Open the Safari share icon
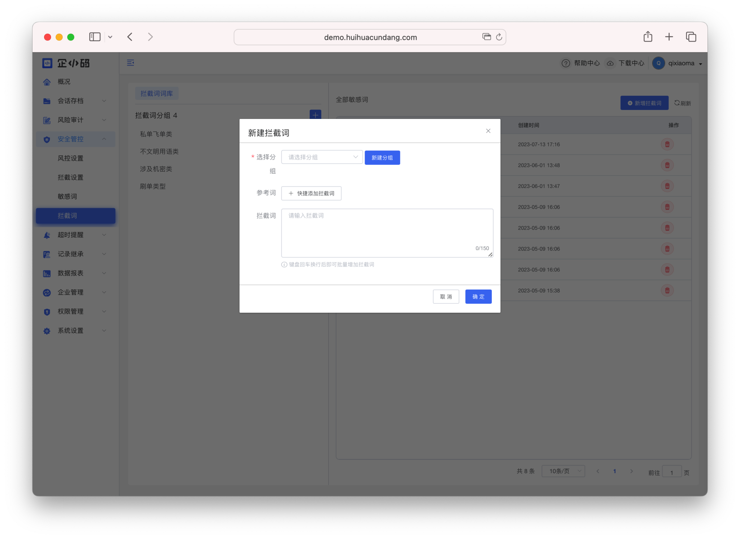 (x=648, y=37)
